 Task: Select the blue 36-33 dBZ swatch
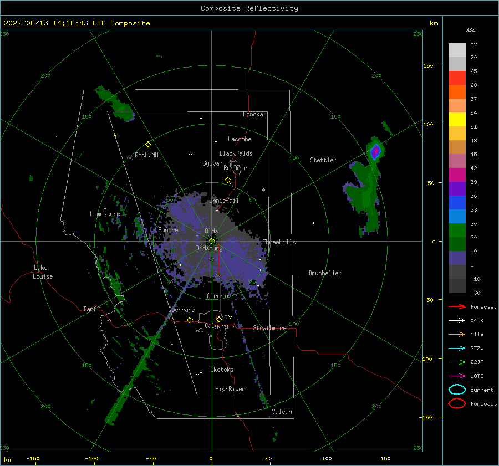click(457, 203)
